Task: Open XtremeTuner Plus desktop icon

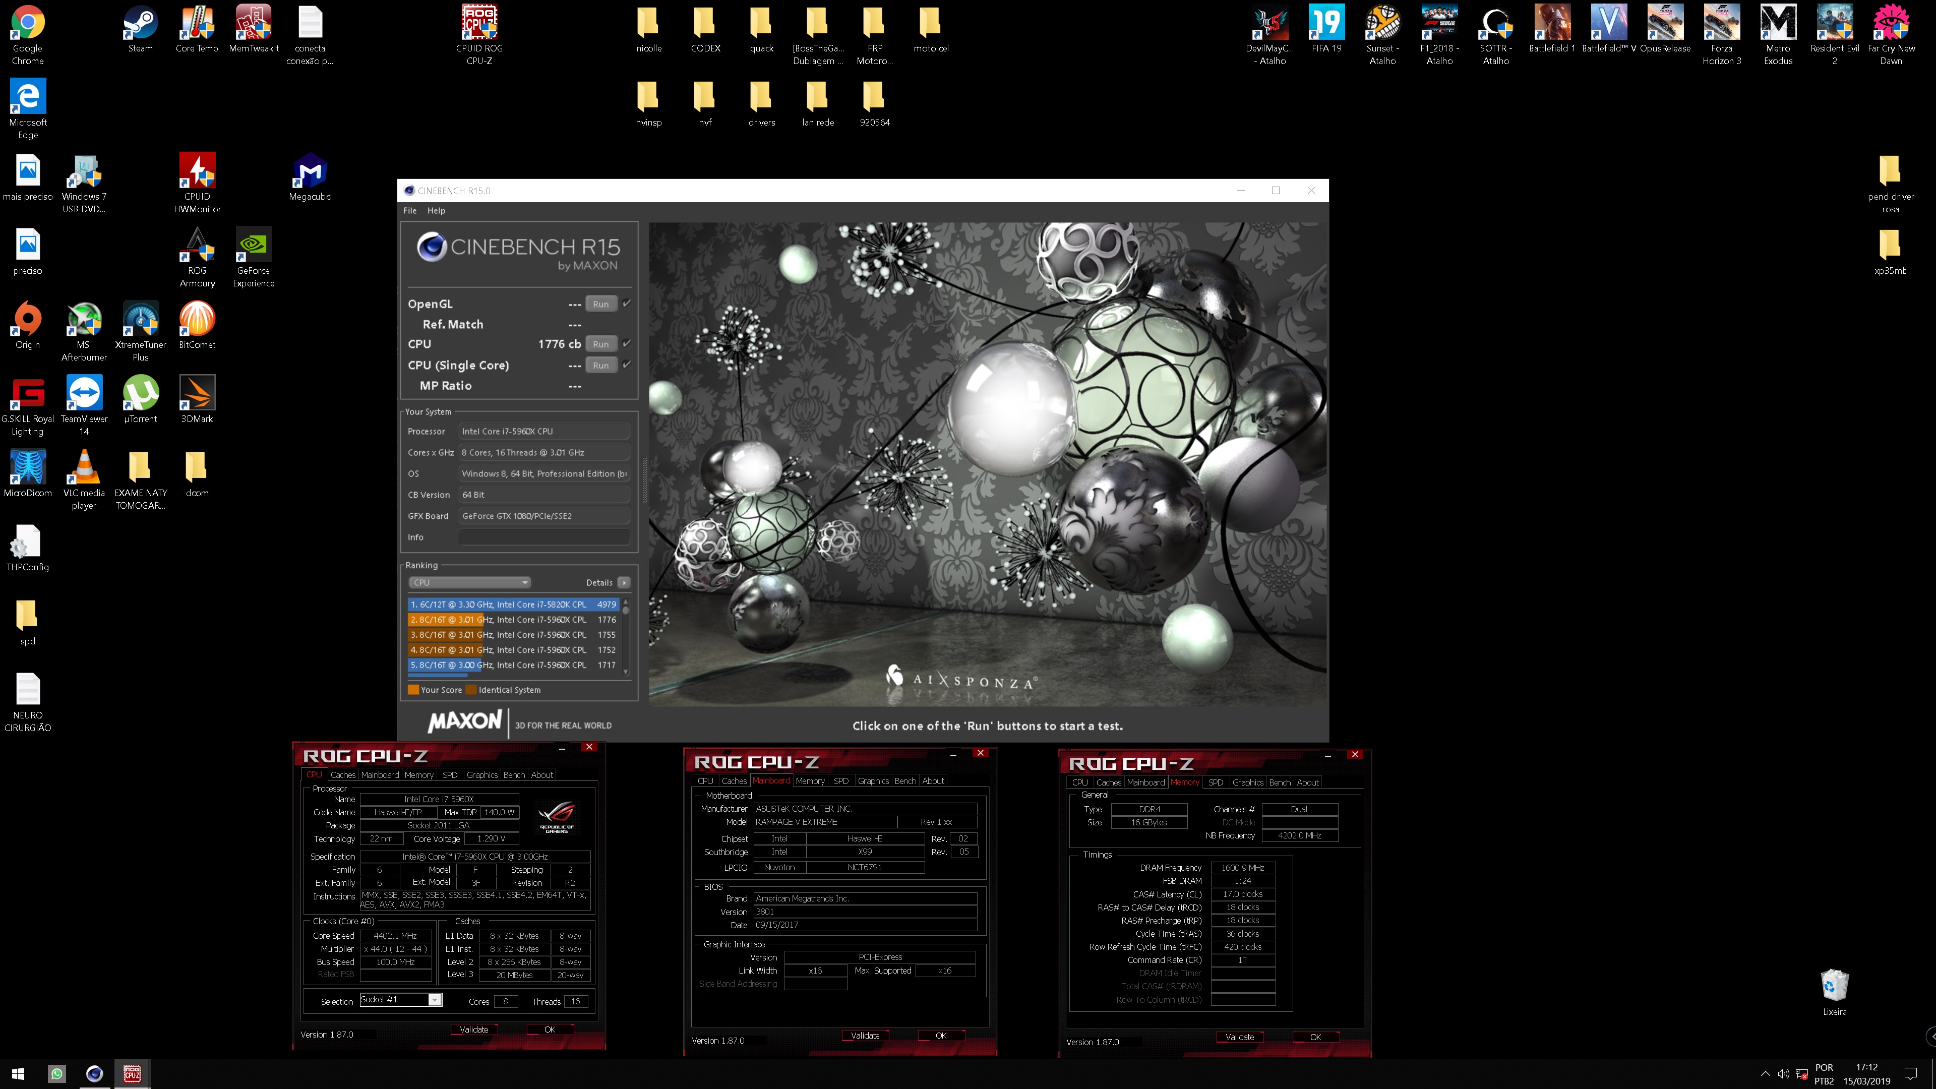Action: click(141, 331)
